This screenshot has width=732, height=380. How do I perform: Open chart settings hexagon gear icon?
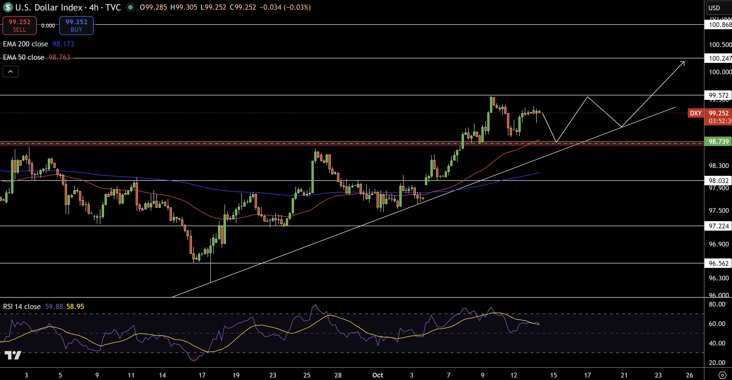click(x=722, y=375)
